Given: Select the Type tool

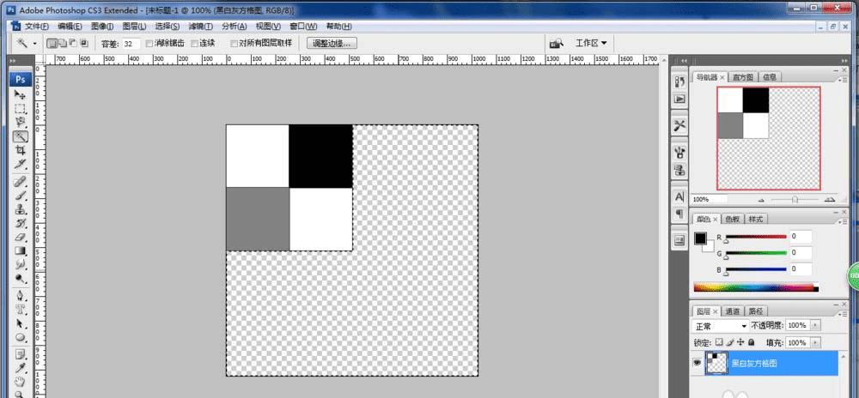Looking at the screenshot, I should [21, 310].
